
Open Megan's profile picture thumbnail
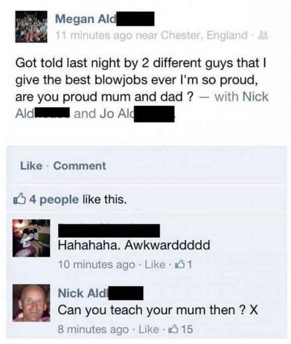[31, 26]
